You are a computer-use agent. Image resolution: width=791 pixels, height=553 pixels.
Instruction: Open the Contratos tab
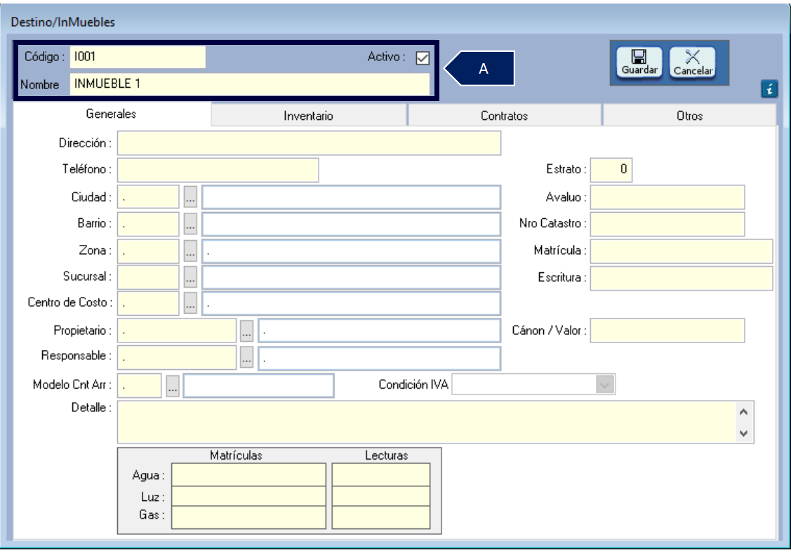pyautogui.click(x=504, y=116)
